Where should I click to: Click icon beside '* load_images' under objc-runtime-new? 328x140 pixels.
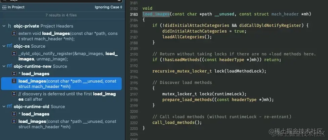click(14, 74)
